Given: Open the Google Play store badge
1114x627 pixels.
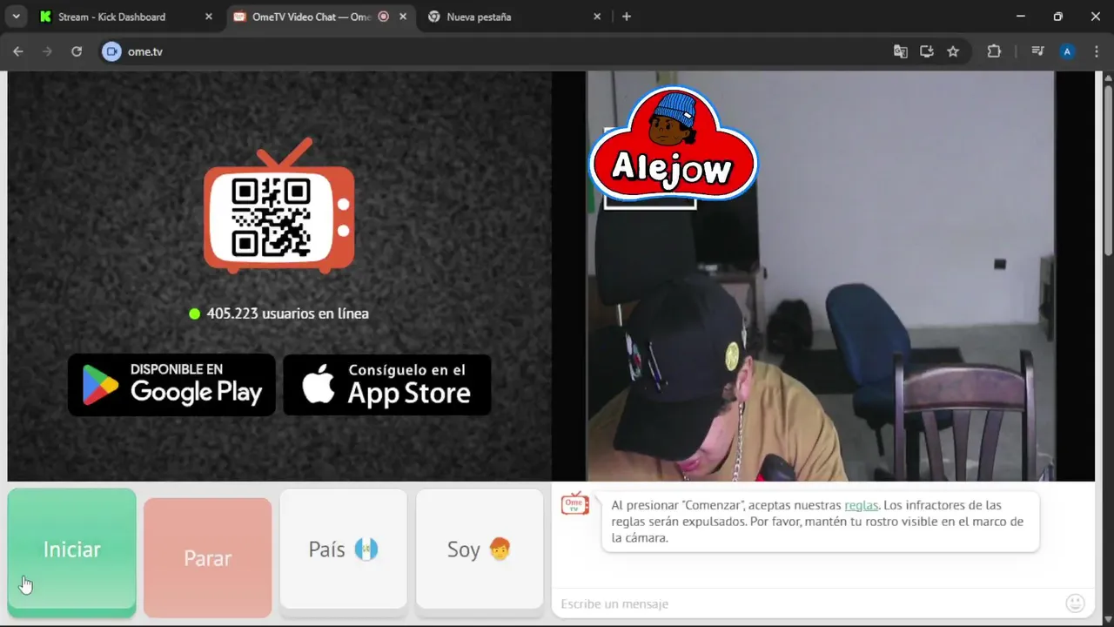Looking at the screenshot, I should click(171, 384).
